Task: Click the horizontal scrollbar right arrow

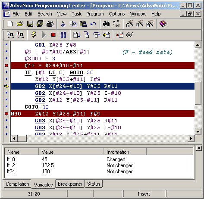Action: [x=191, y=138]
